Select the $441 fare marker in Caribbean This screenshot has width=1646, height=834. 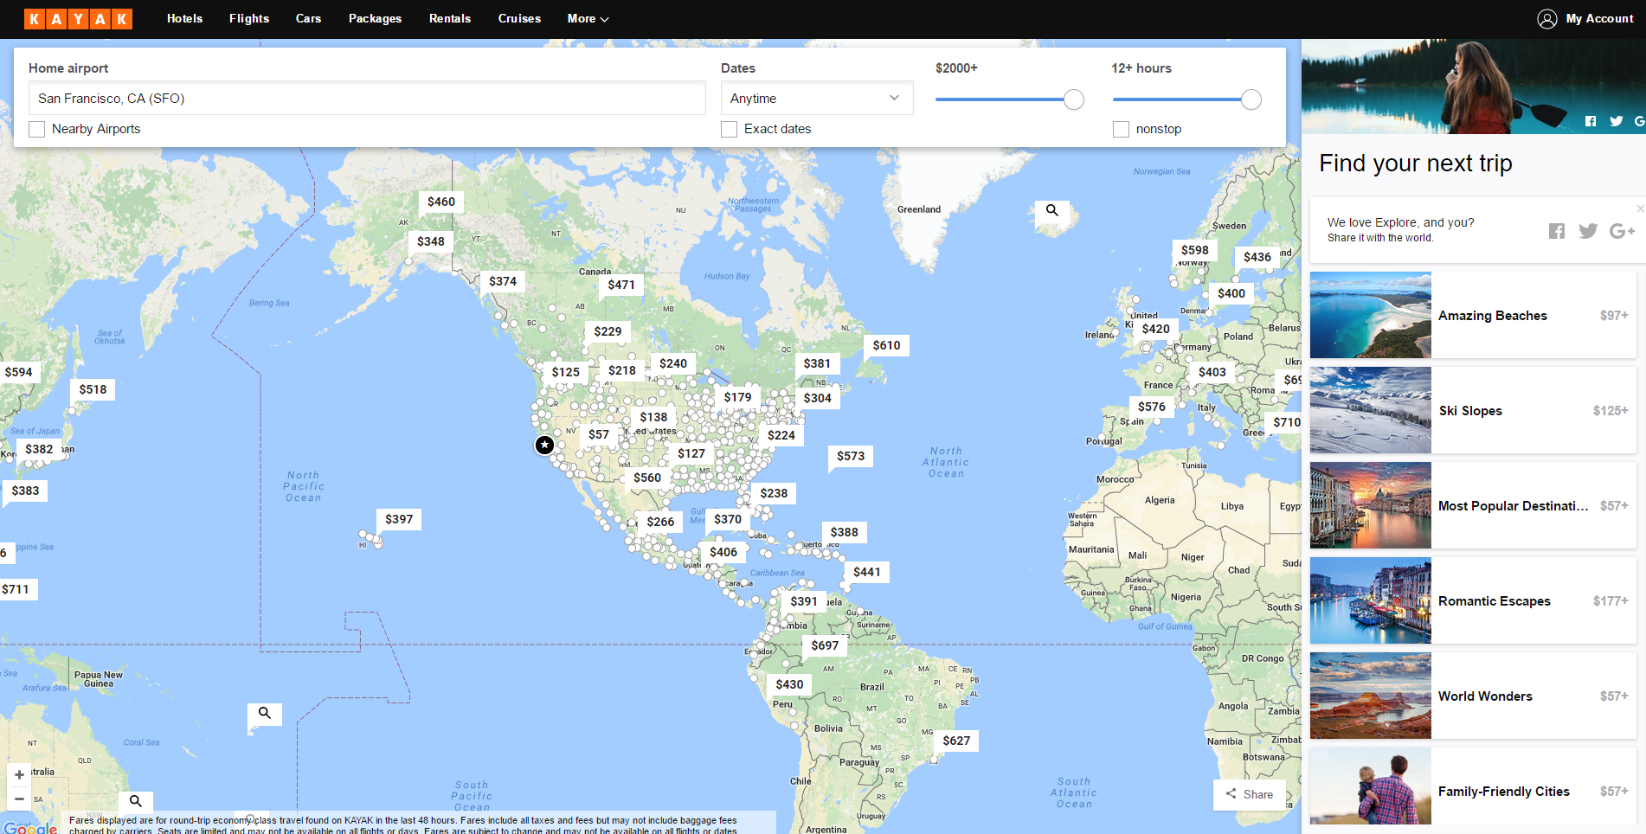(867, 572)
